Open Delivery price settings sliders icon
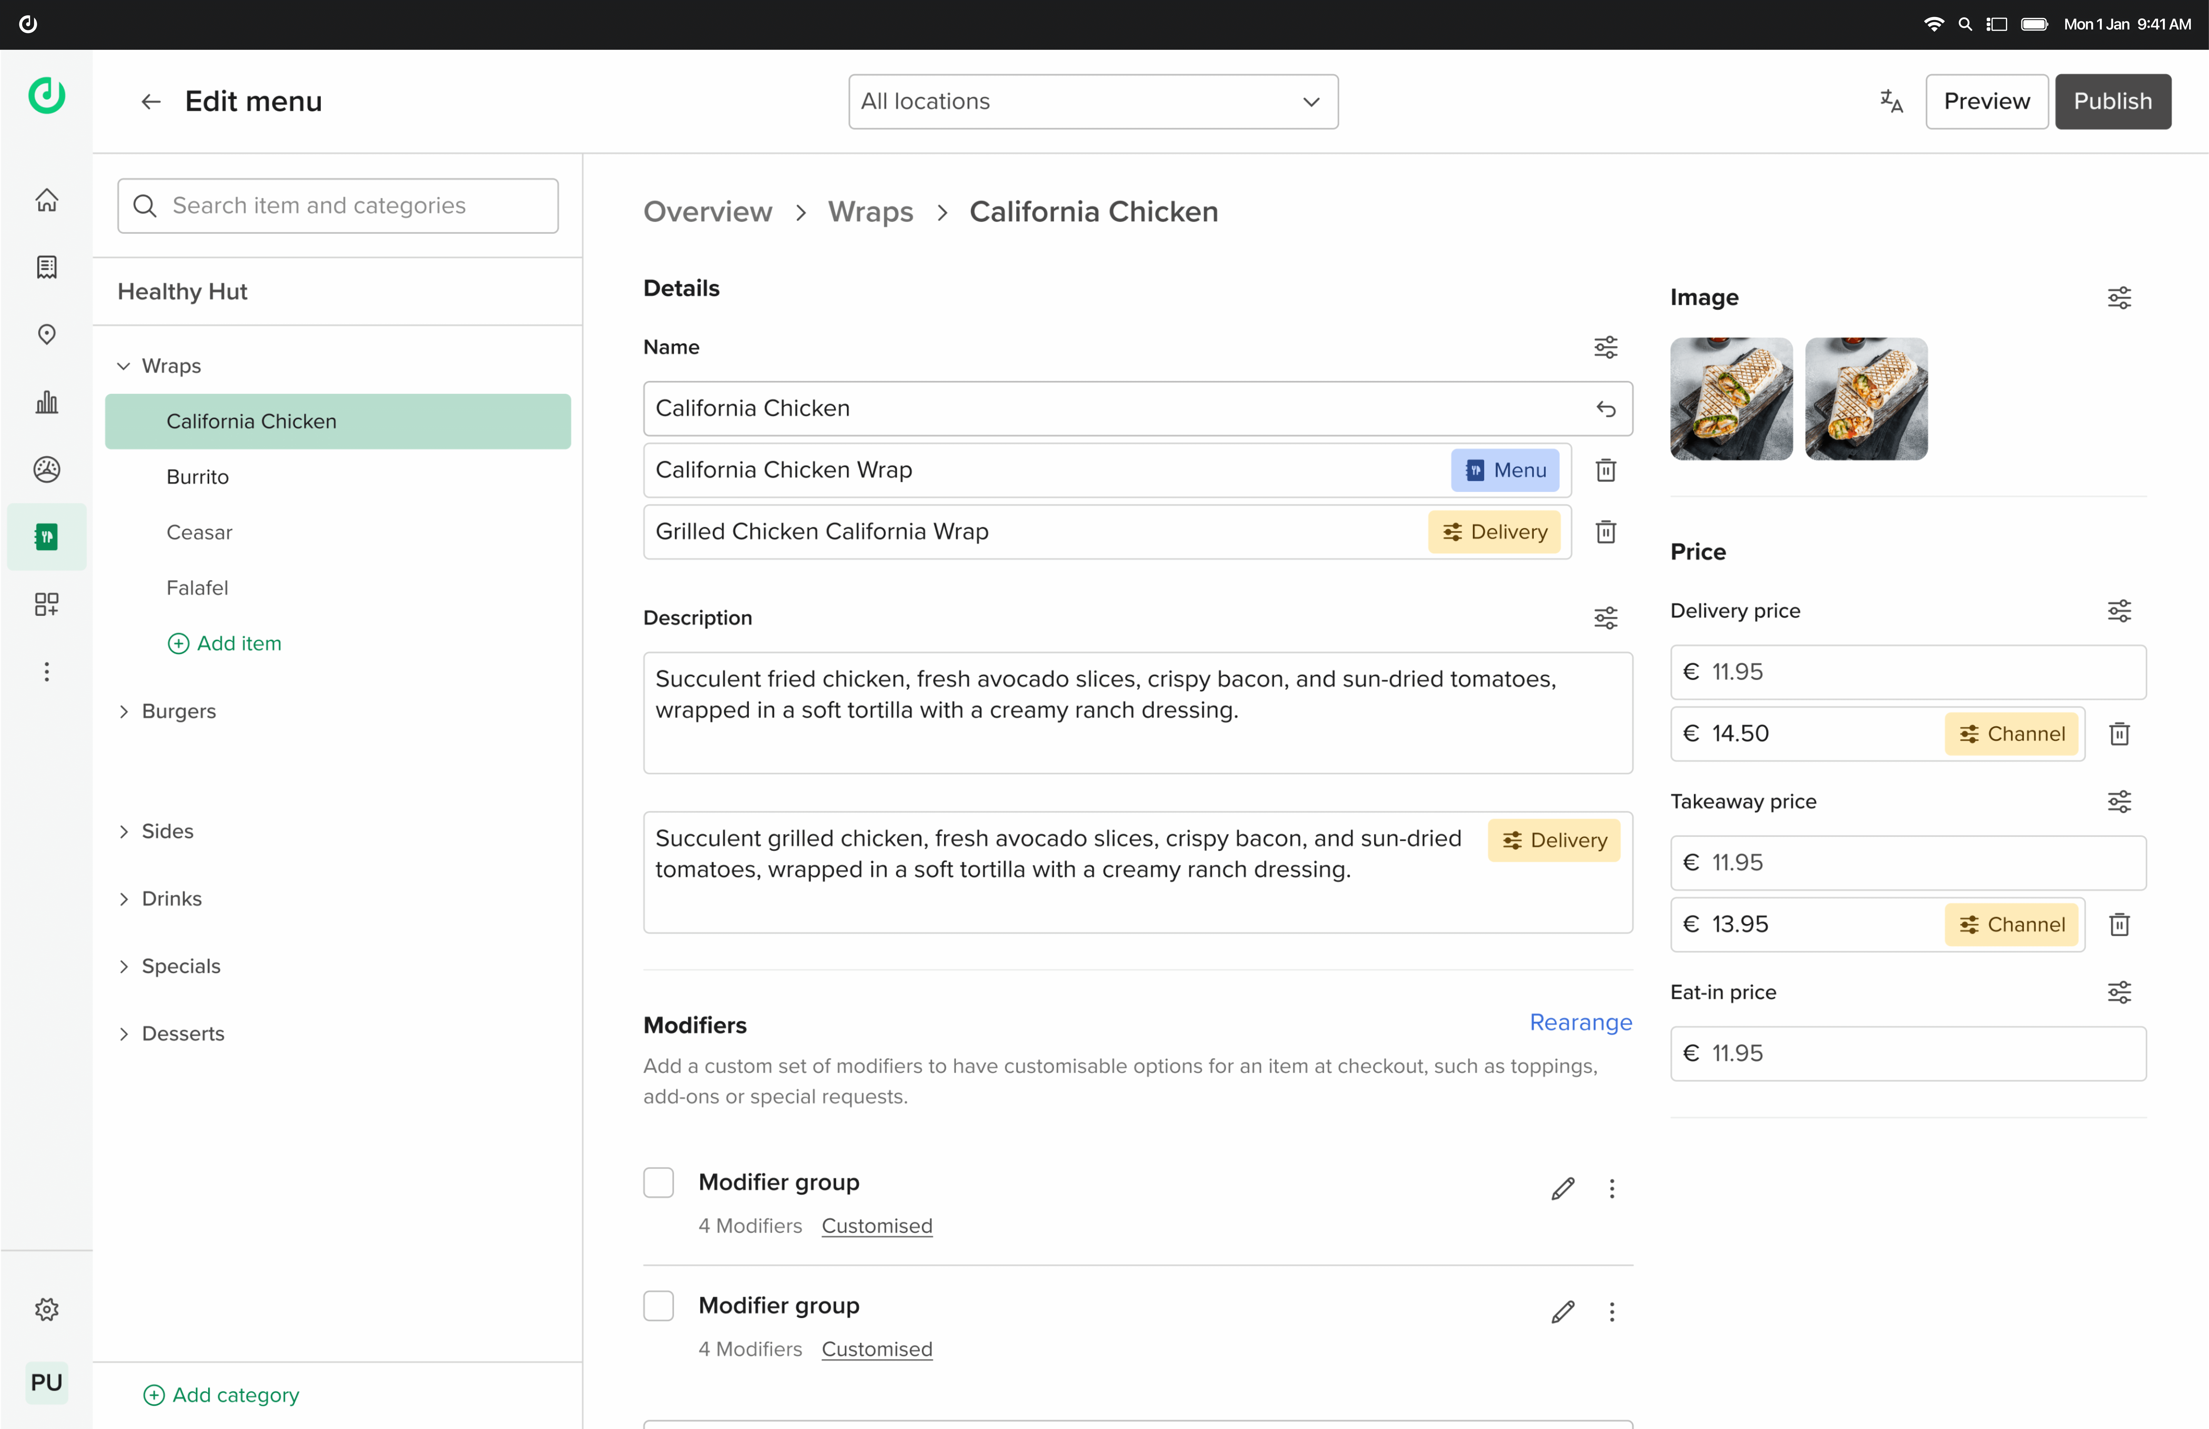The image size is (2209, 1429). point(2119,611)
